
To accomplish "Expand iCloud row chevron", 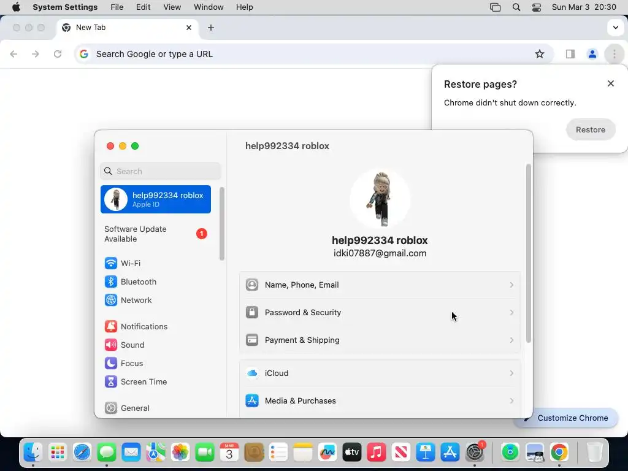I will point(511,373).
